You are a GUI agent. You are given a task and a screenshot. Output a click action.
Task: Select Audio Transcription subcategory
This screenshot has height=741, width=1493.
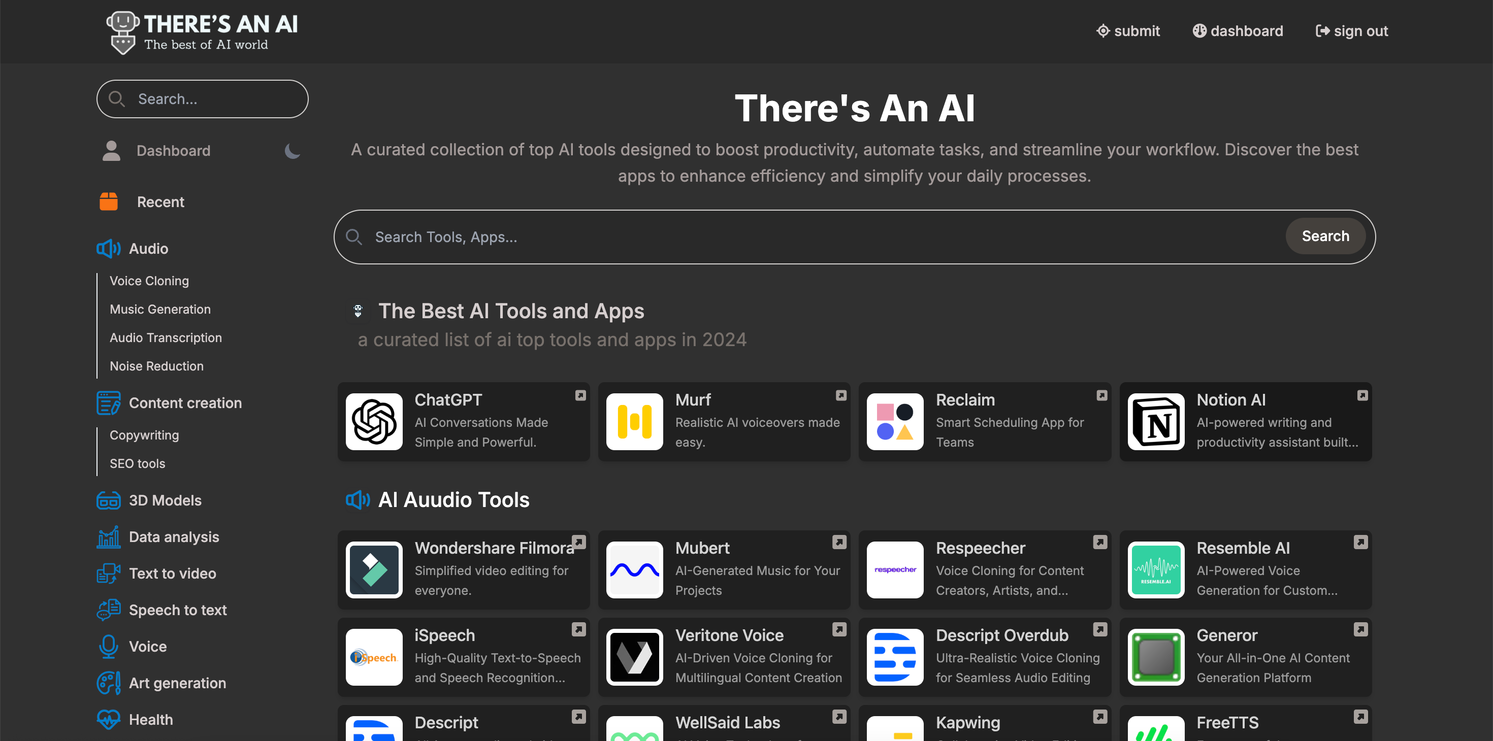coord(166,338)
